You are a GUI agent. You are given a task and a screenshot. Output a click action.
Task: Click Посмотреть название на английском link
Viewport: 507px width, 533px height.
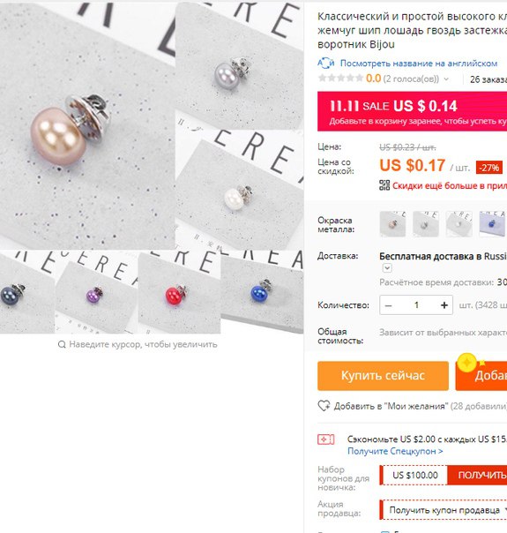[x=419, y=64]
